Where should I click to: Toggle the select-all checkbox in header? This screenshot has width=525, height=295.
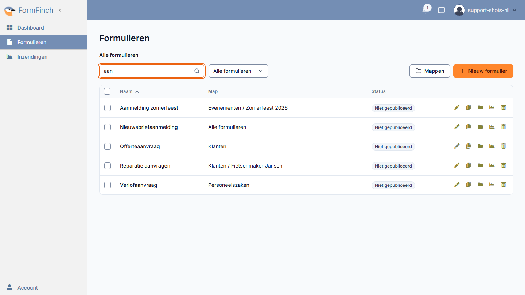pos(107,91)
